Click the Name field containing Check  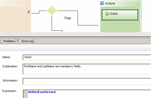(x=87, y=57)
